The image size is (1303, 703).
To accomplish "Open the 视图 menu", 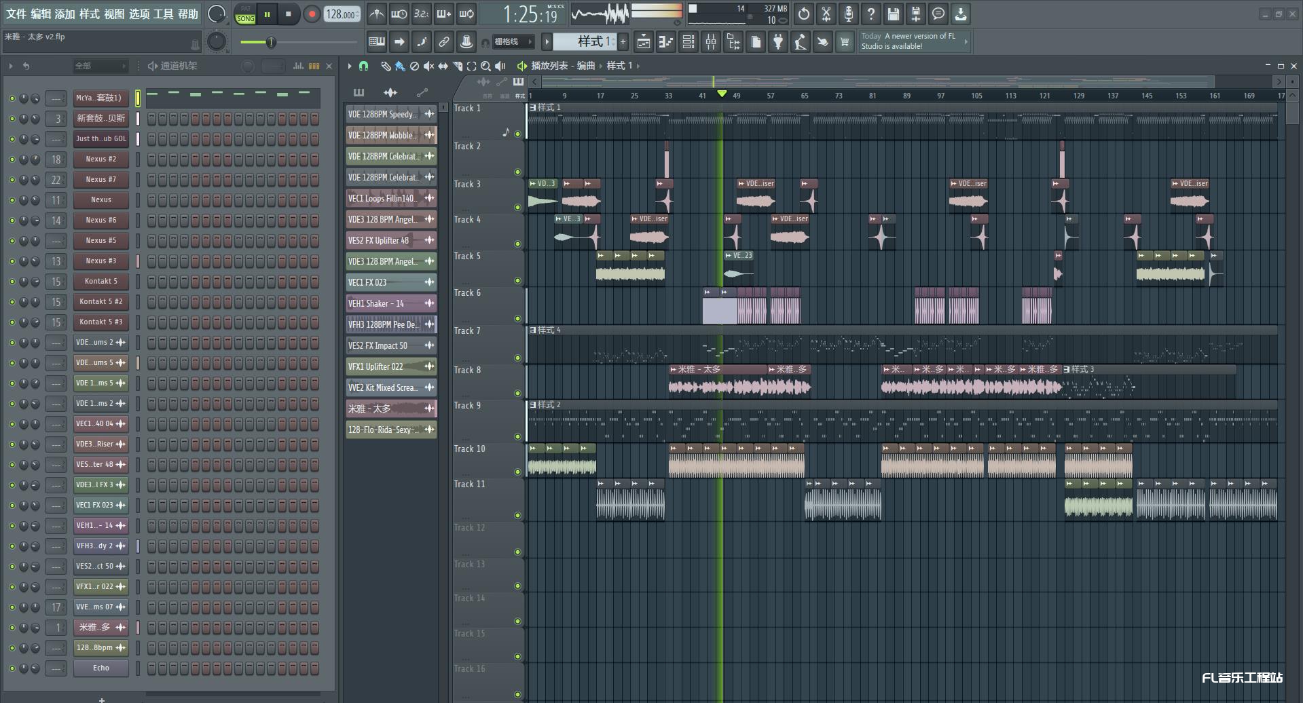I will pyautogui.click(x=114, y=14).
